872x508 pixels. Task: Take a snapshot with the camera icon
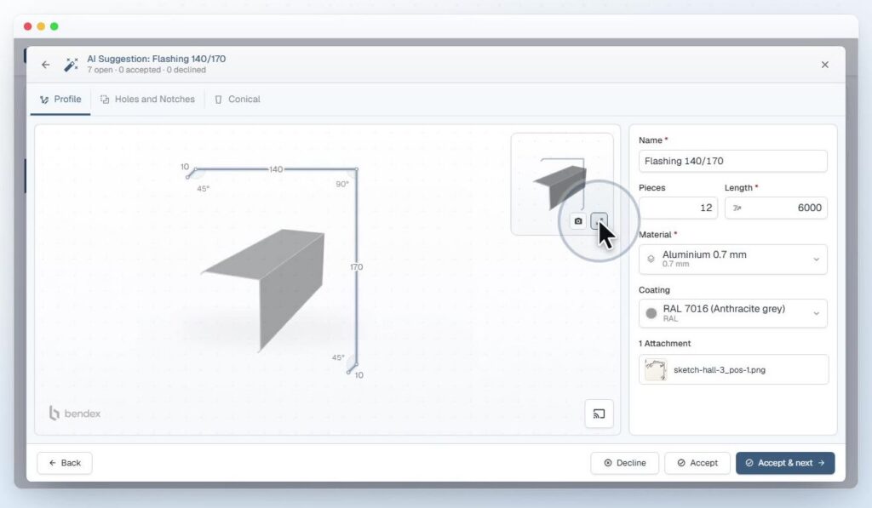pos(578,221)
